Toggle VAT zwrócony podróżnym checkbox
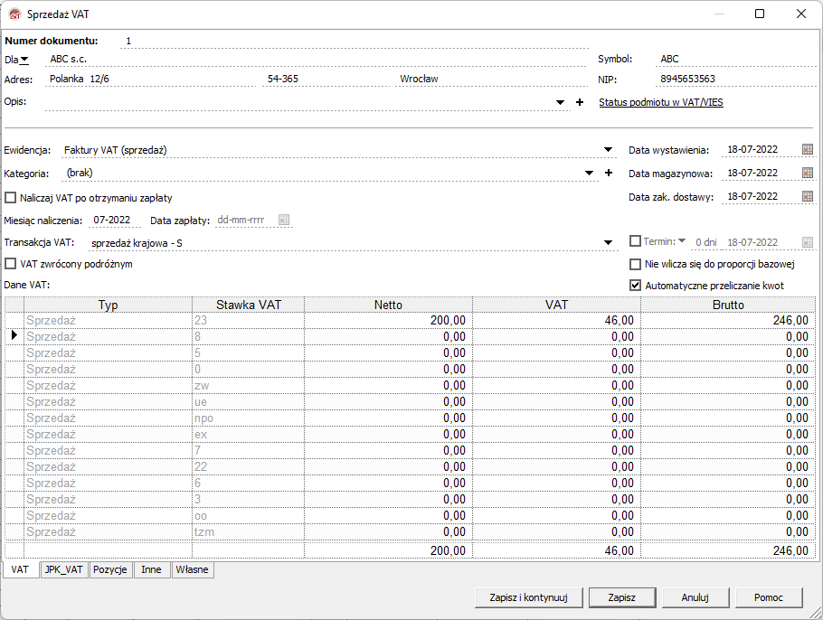The height and width of the screenshot is (620, 823). tap(10, 264)
